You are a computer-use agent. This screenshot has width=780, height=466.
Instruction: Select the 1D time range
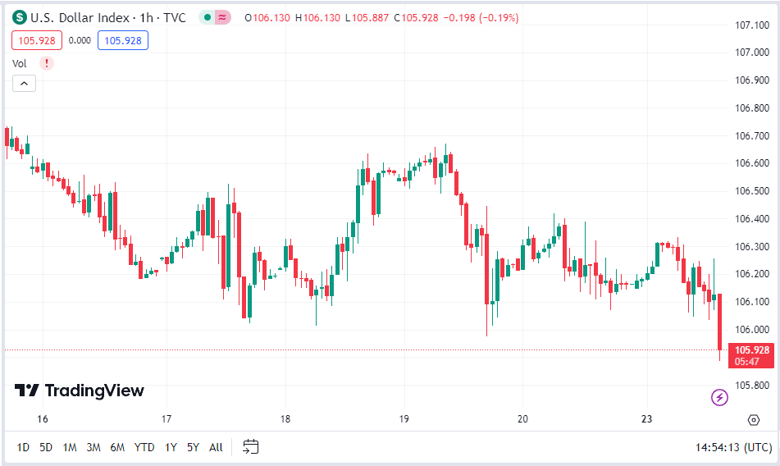coord(23,447)
